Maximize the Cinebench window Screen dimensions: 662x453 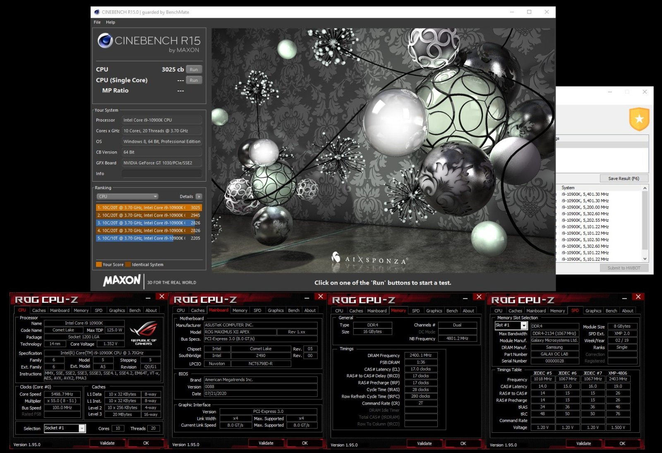pyautogui.click(x=529, y=12)
